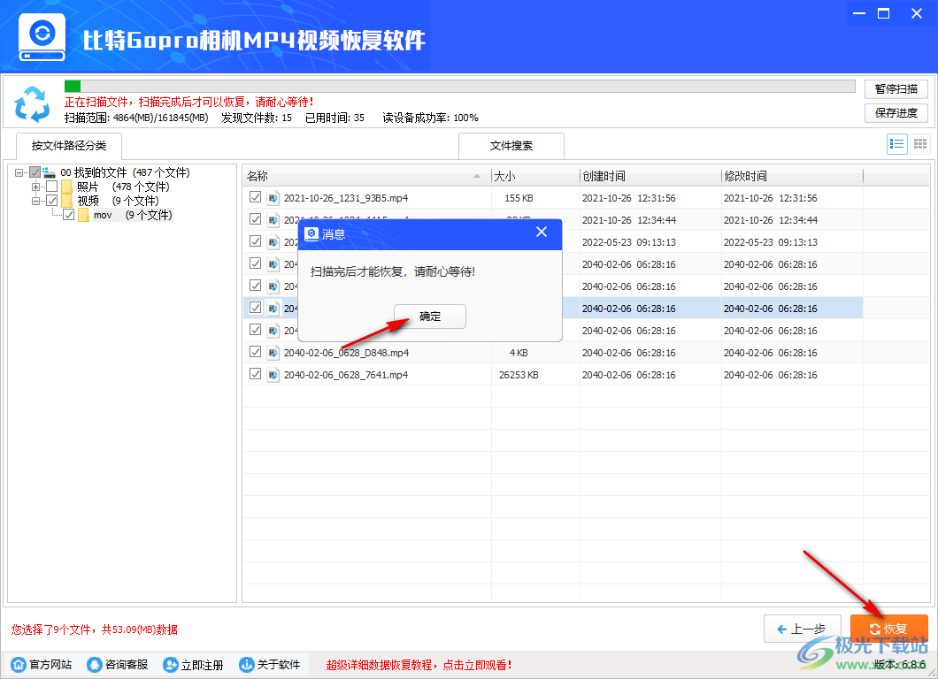Maximize the application window
This screenshot has width=938, height=679.
[x=883, y=13]
